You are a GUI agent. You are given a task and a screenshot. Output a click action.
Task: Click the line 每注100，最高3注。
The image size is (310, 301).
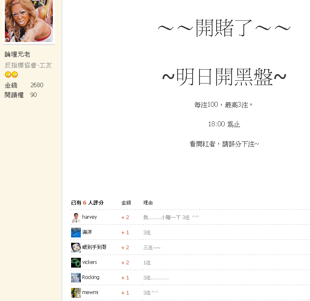(223, 105)
